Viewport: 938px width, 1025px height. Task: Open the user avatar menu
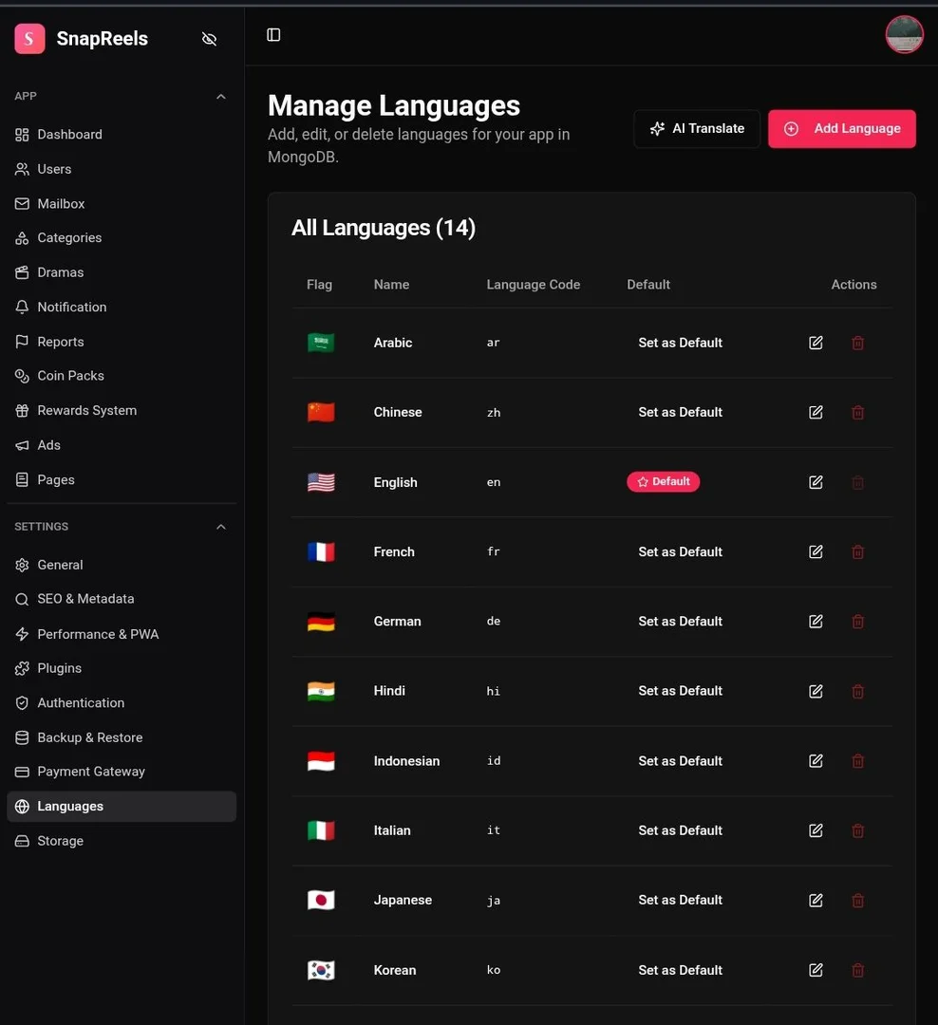point(904,34)
